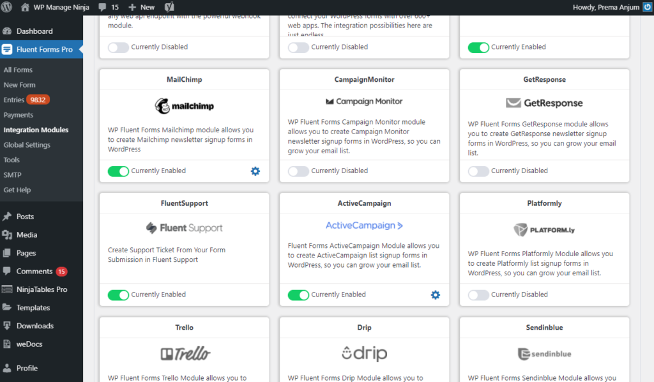Create a form via New Form link
This screenshot has width=654, height=382.
20,85
